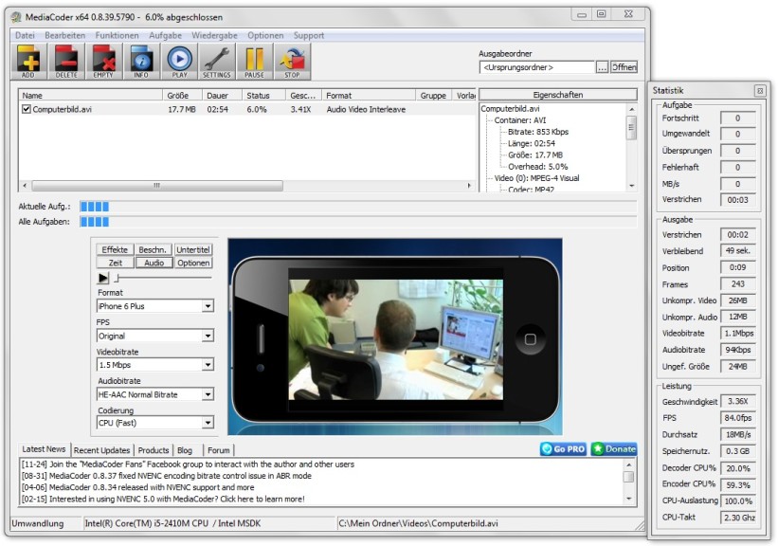Open the Support menu
Screen dimensions: 778x546
click(309, 36)
